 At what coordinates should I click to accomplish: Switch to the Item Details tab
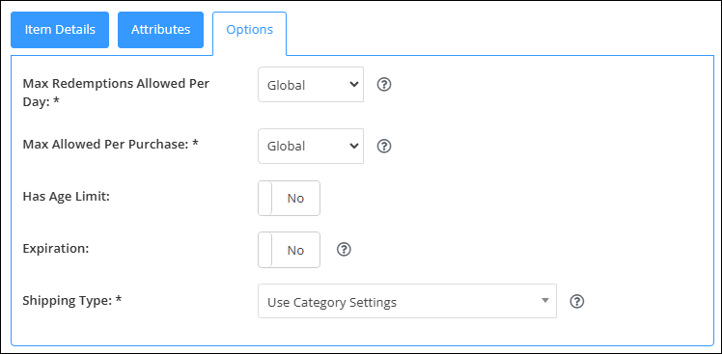[60, 30]
